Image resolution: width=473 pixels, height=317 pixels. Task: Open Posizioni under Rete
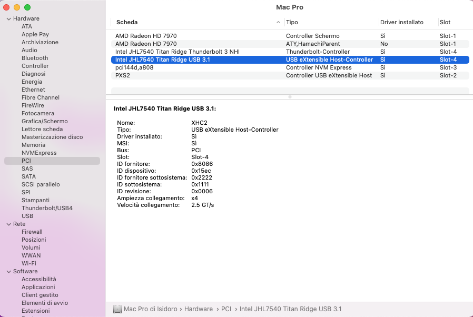34,240
